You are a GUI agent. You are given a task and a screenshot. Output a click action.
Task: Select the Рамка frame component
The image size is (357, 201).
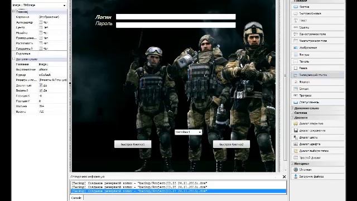click(317, 68)
